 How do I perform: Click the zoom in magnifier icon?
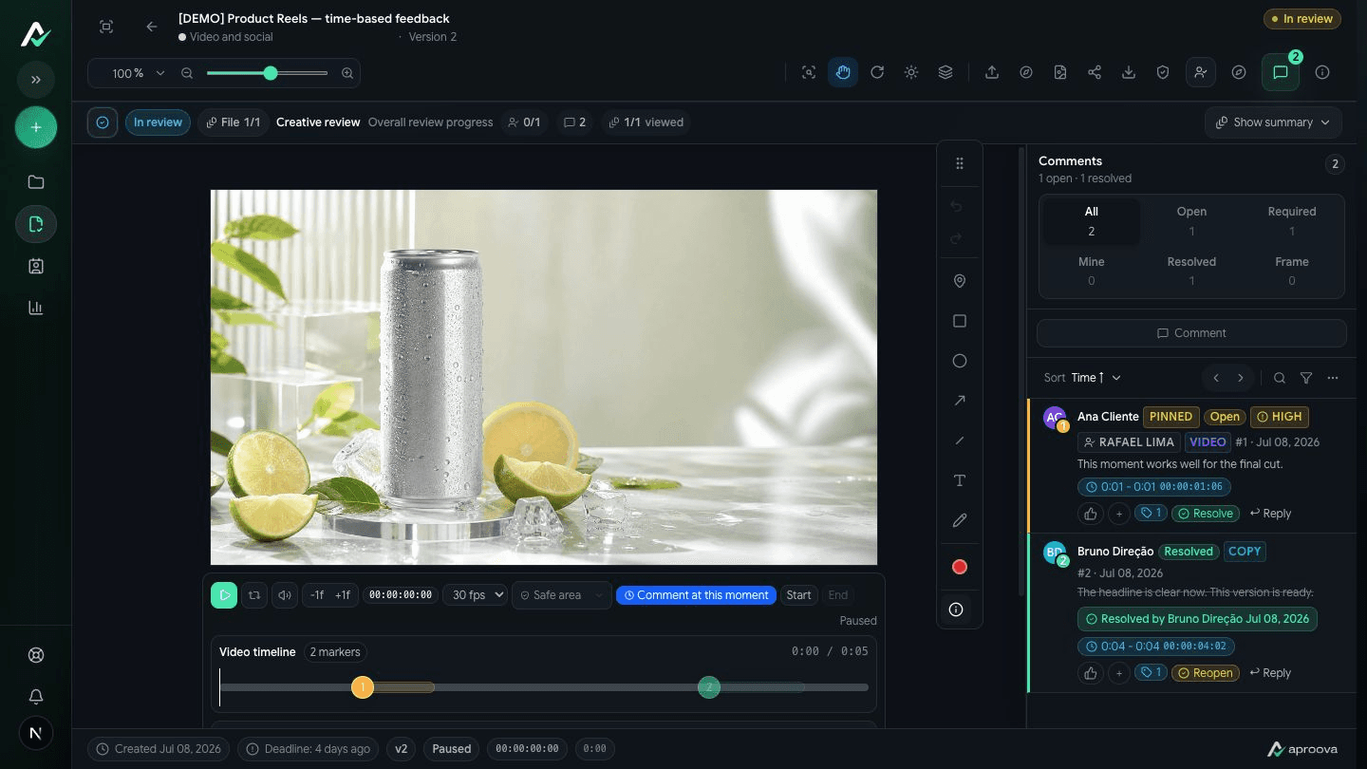click(347, 73)
